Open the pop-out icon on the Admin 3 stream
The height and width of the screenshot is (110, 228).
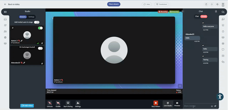pos(42,43)
